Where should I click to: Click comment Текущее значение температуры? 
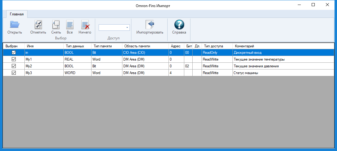click(x=283, y=59)
